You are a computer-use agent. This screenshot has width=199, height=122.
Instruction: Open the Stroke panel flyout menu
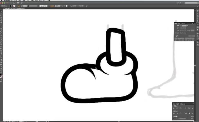coord(195,23)
